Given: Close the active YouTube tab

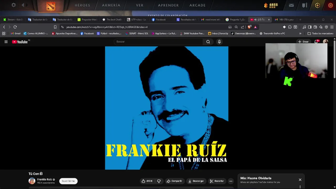Looking at the screenshot, I should tap(269, 19).
